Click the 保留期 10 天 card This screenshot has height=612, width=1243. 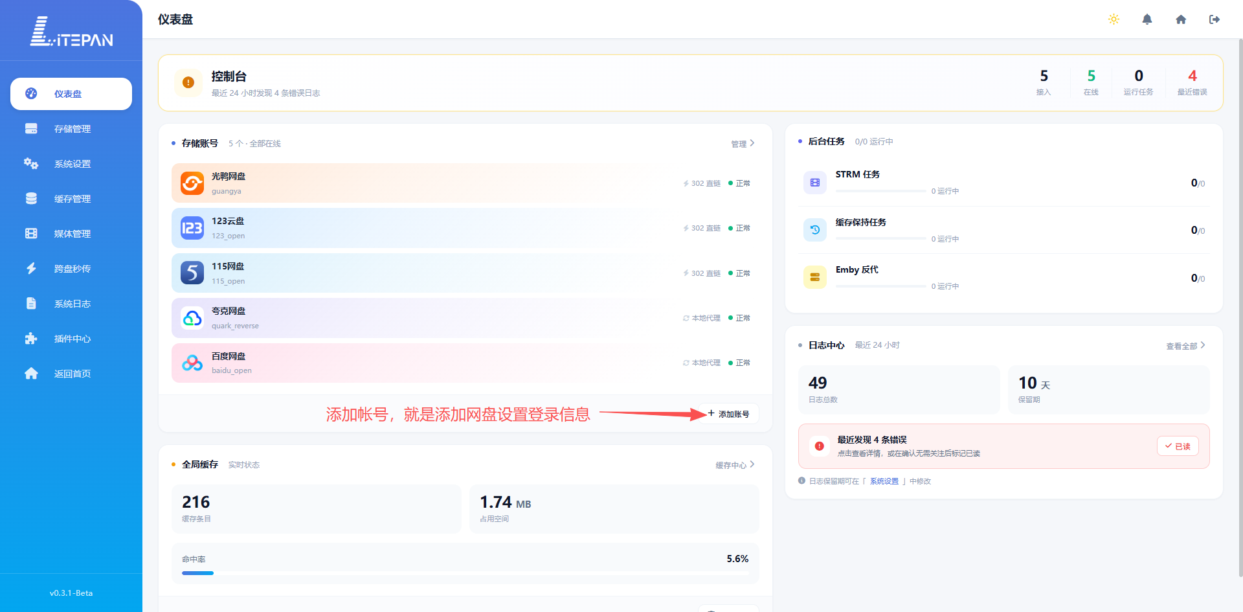pyautogui.click(x=1109, y=390)
